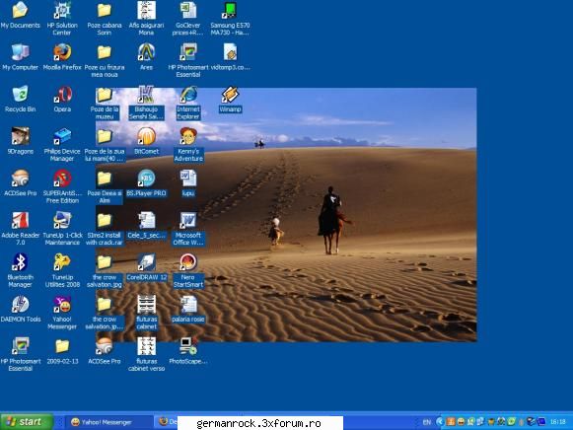
Task: Open Bluetooth Manager shortcut
Action: click(20, 262)
